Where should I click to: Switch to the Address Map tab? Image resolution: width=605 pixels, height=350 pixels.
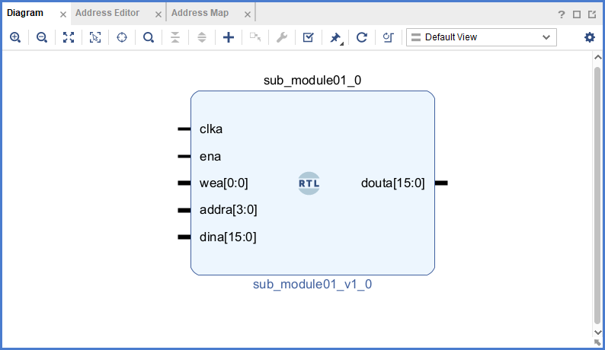click(200, 13)
